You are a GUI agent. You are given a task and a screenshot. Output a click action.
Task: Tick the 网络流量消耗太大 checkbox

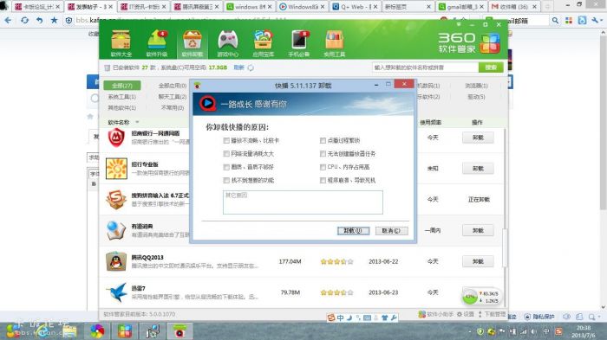[x=226, y=154]
